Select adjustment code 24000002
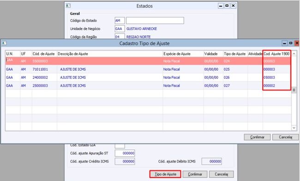Screen dimensions: 300x181 [40, 77]
